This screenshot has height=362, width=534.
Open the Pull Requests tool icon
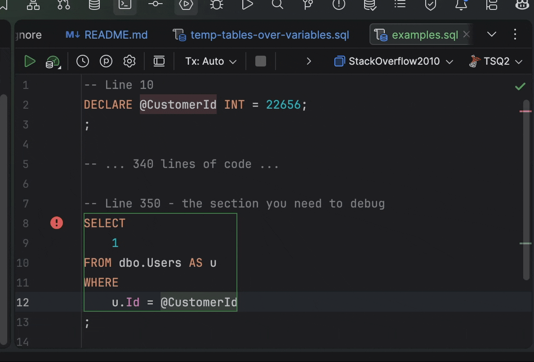(64, 5)
